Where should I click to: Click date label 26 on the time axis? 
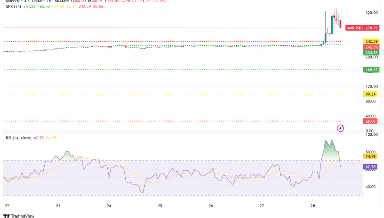[x=211, y=206]
